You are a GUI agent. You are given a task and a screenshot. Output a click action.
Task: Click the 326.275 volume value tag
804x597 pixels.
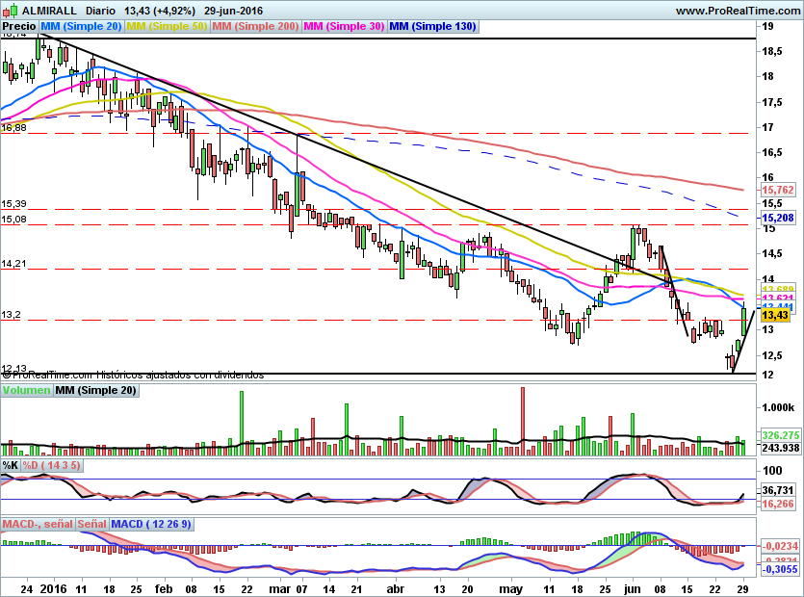pos(781,434)
